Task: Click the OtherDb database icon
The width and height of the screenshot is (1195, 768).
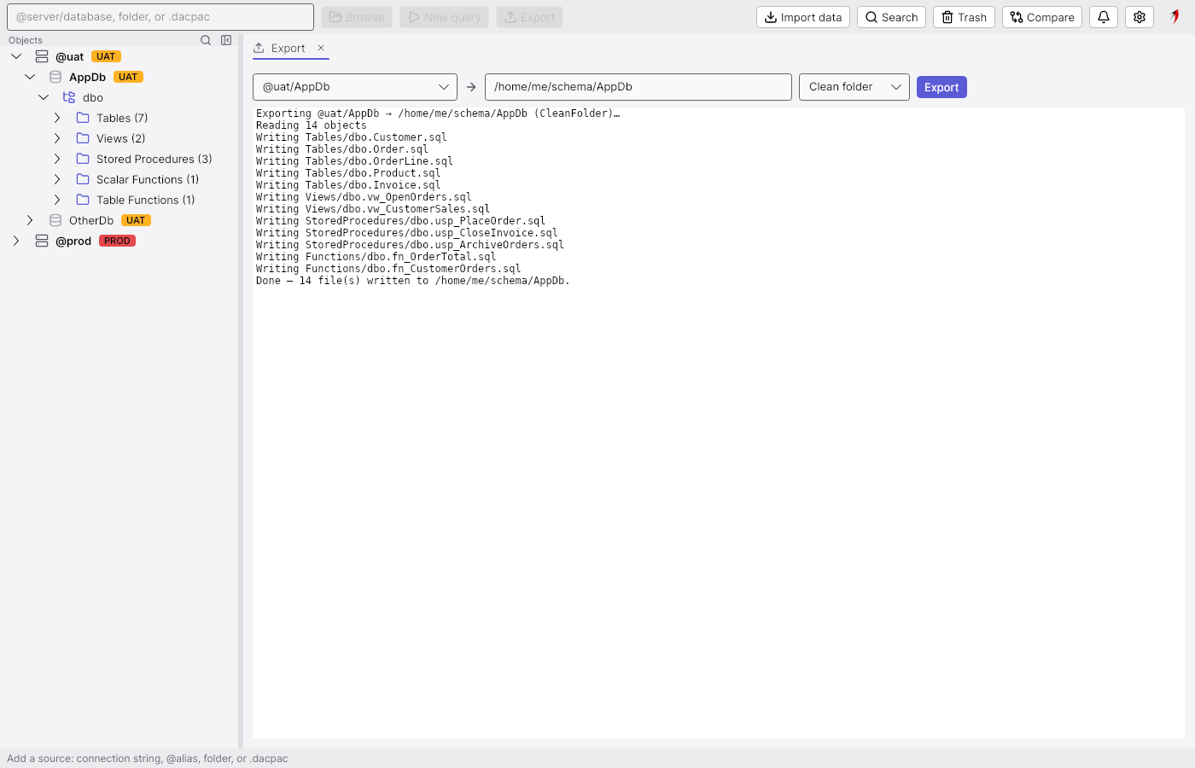Action: 55,220
